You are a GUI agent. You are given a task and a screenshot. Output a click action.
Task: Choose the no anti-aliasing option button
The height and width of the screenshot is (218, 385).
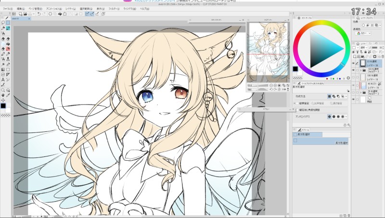330,116
